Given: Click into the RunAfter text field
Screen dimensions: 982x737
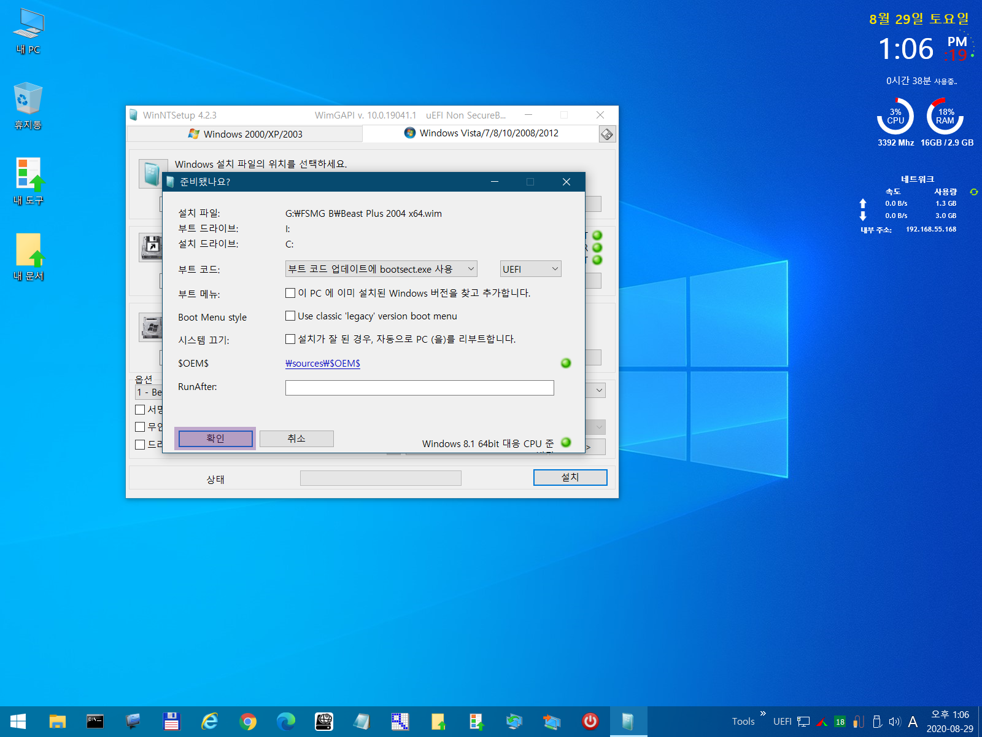Looking at the screenshot, I should tap(420, 388).
